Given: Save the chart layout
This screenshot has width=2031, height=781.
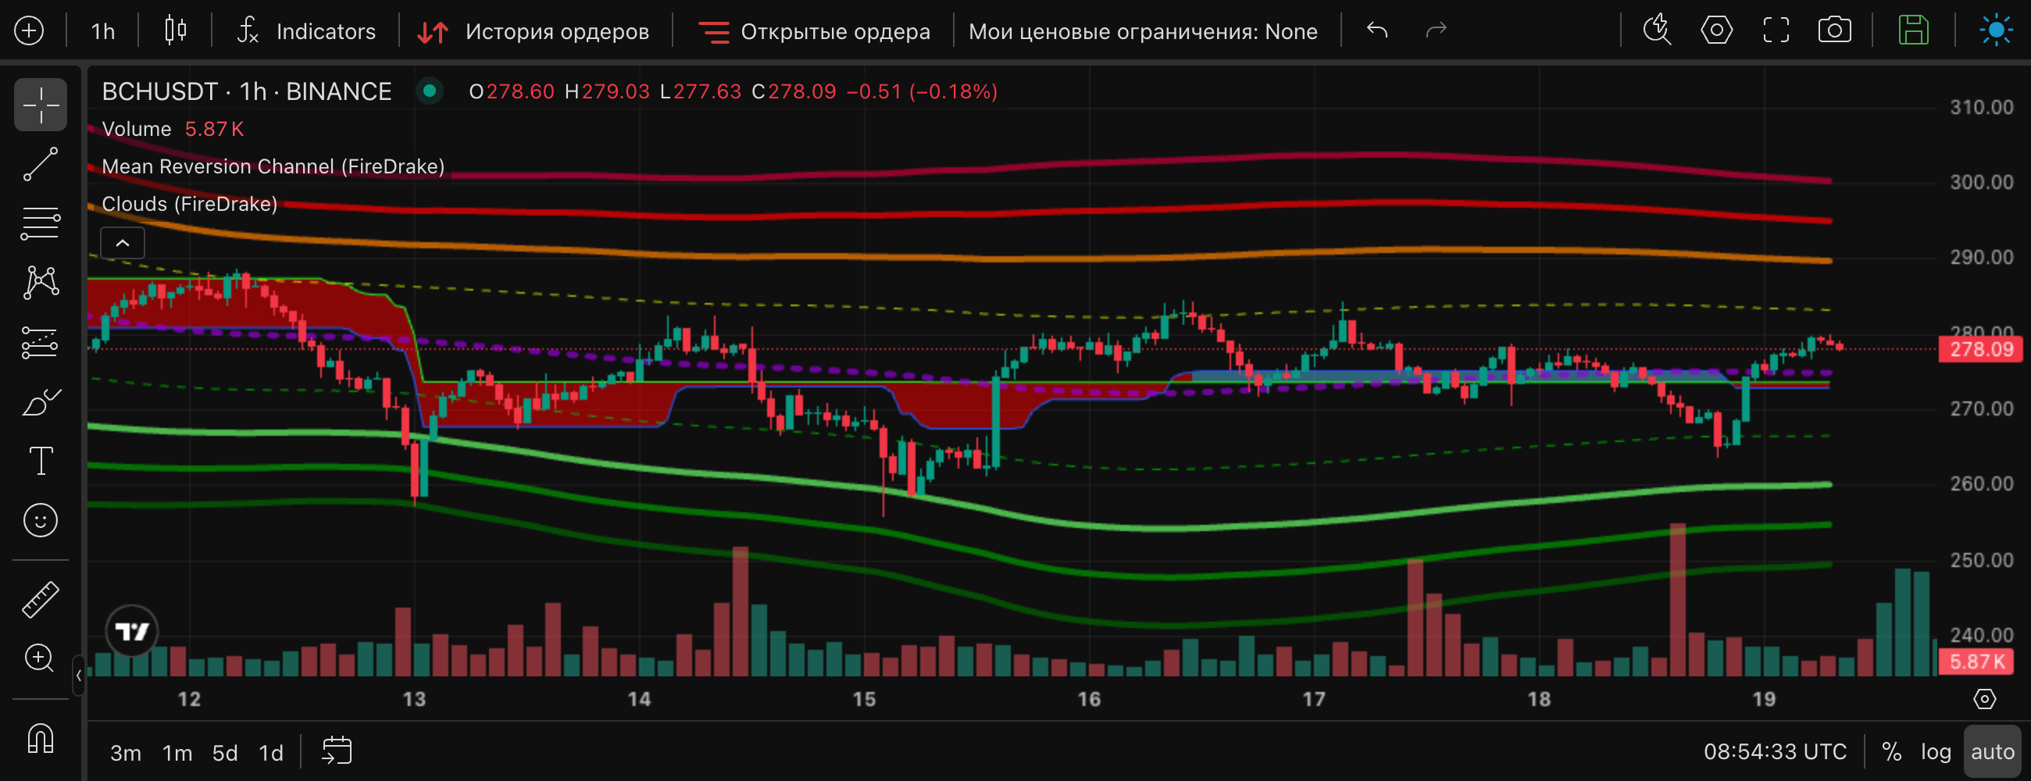Looking at the screenshot, I should pyautogui.click(x=1913, y=30).
